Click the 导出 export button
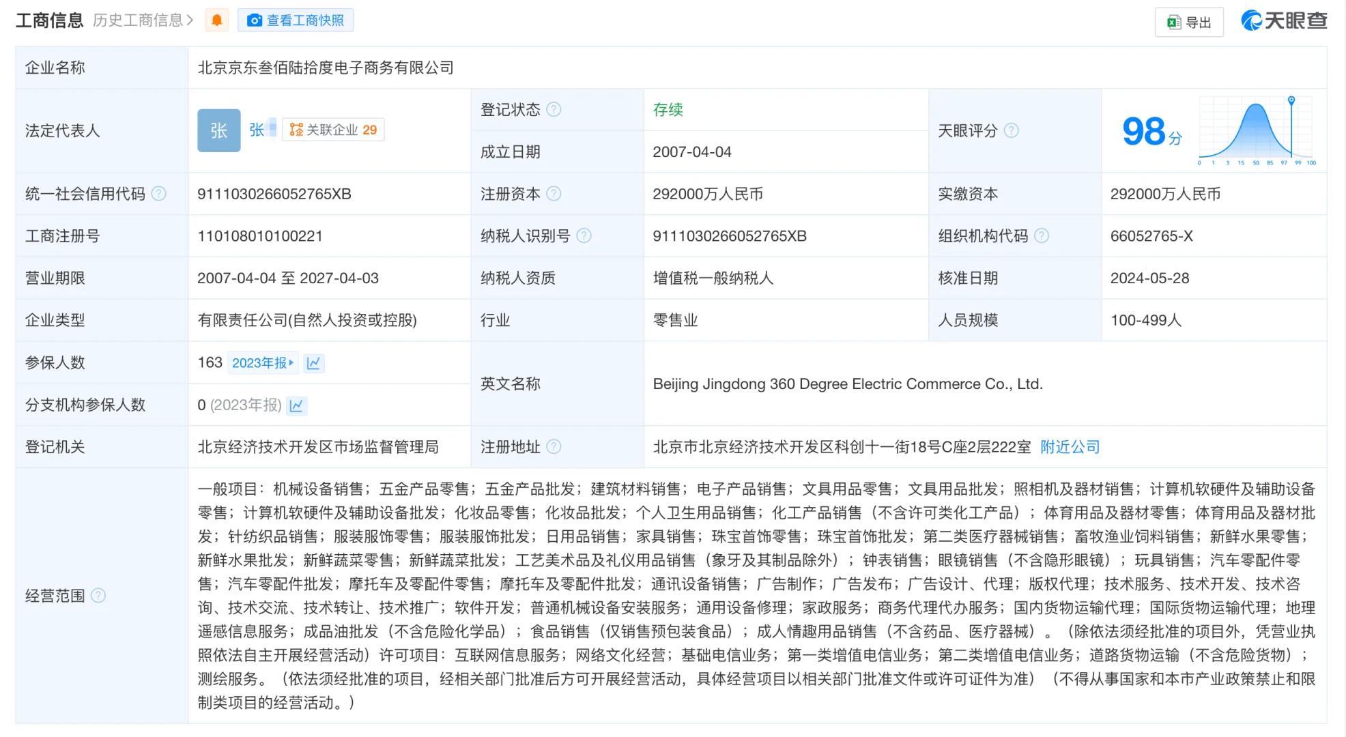This screenshot has height=737, width=1346. pyautogui.click(x=1189, y=22)
